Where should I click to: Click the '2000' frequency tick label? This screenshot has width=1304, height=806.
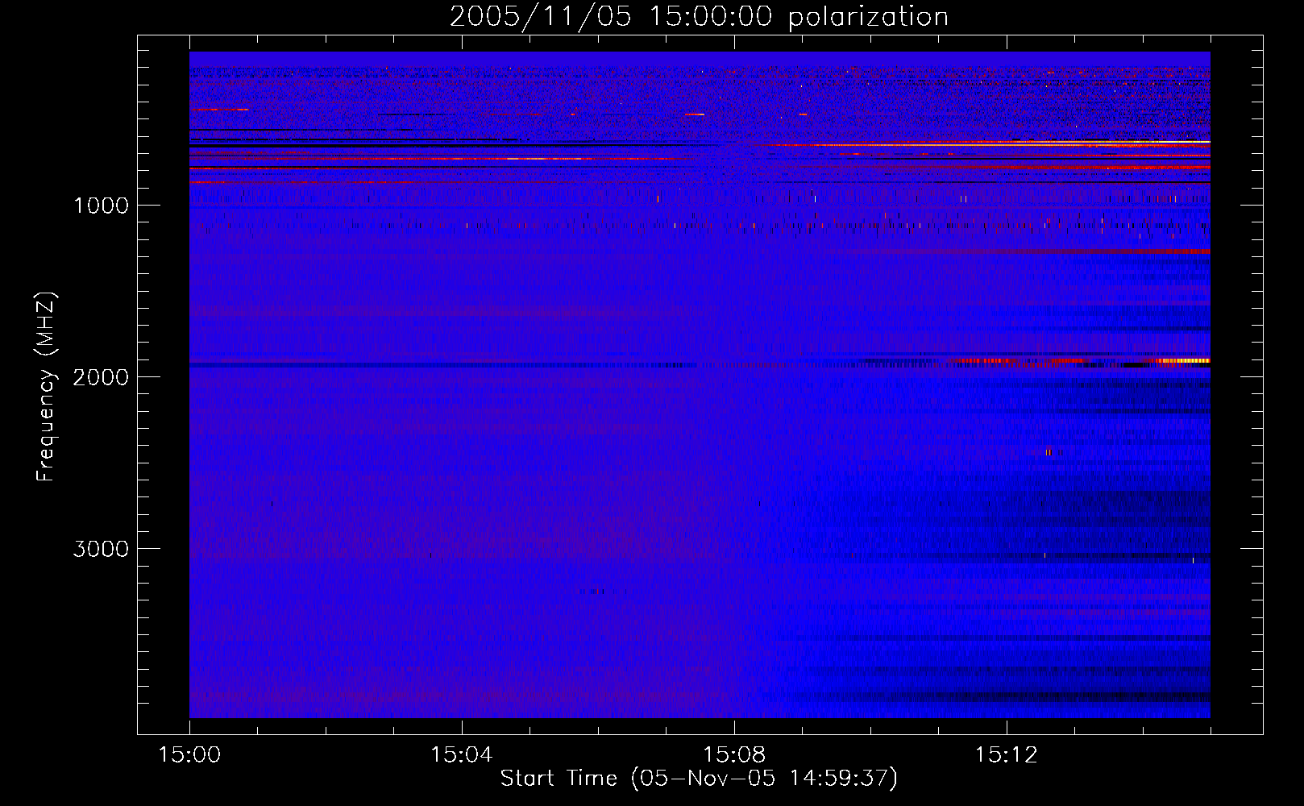101,377
